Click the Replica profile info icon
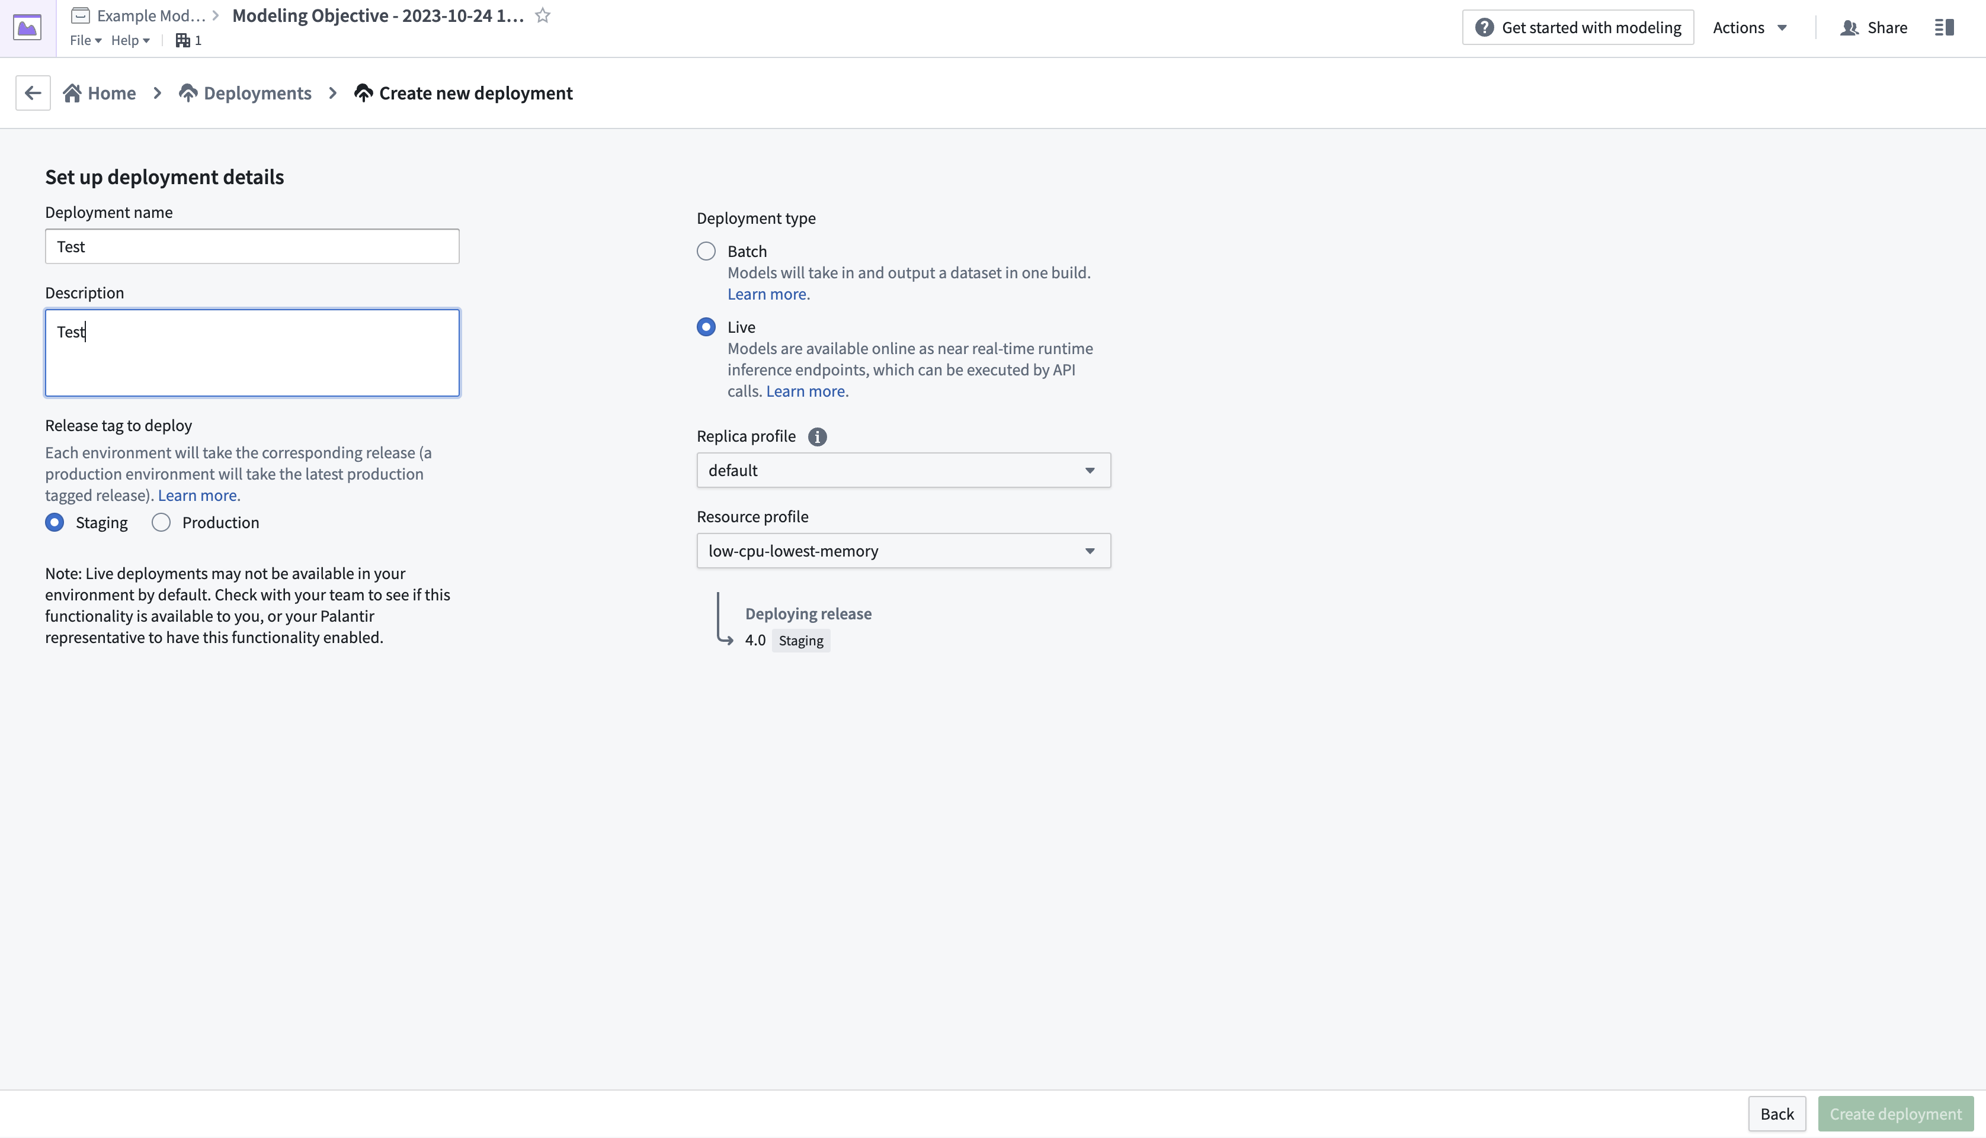1986x1138 pixels. 817,437
